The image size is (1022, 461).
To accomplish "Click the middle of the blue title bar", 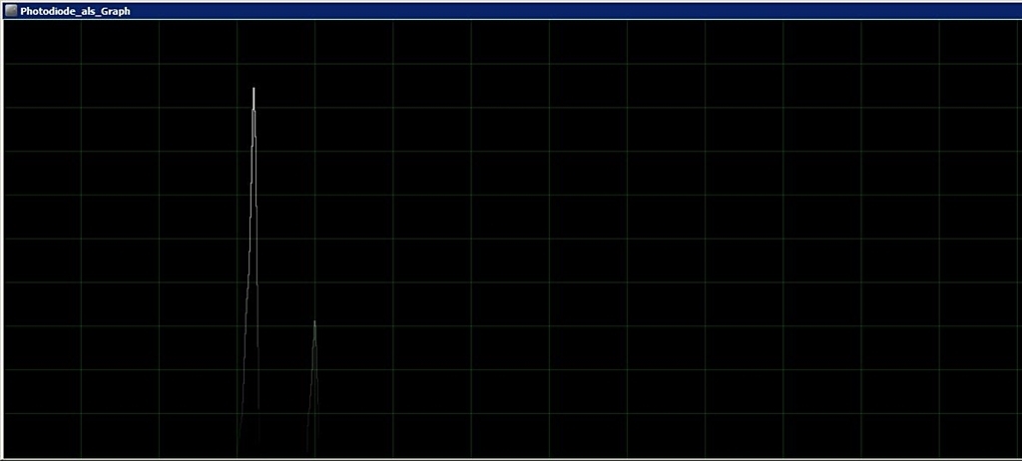I will (511, 11).
